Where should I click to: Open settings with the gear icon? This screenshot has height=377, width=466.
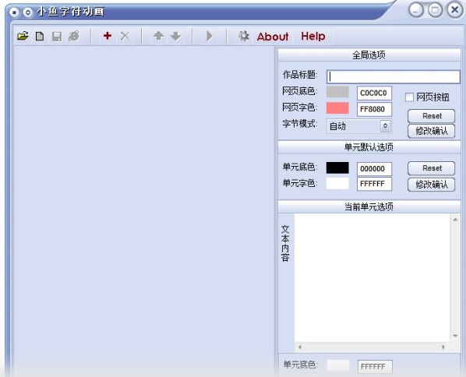[x=243, y=36]
